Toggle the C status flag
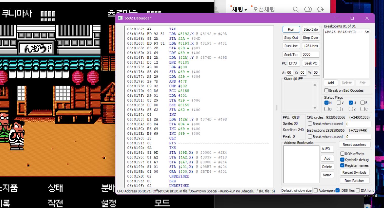This screenshot has height=208, width=384. tap(362, 109)
